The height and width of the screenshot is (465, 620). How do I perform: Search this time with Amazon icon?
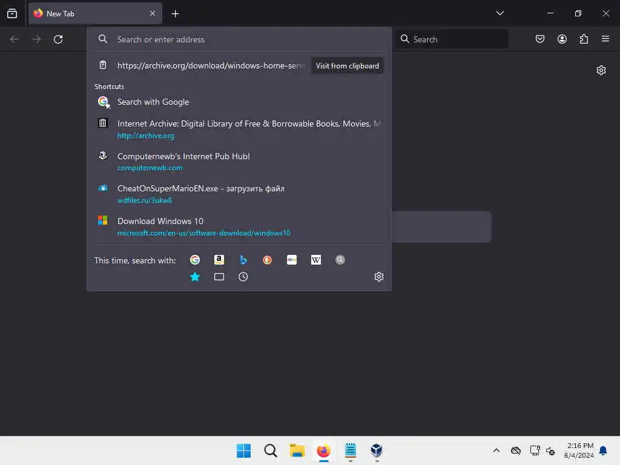pyautogui.click(x=219, y=260)
